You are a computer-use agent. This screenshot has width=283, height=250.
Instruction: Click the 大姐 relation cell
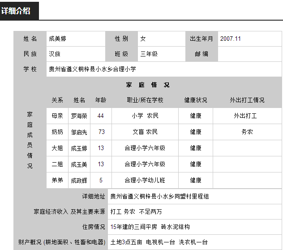point(57,148)
